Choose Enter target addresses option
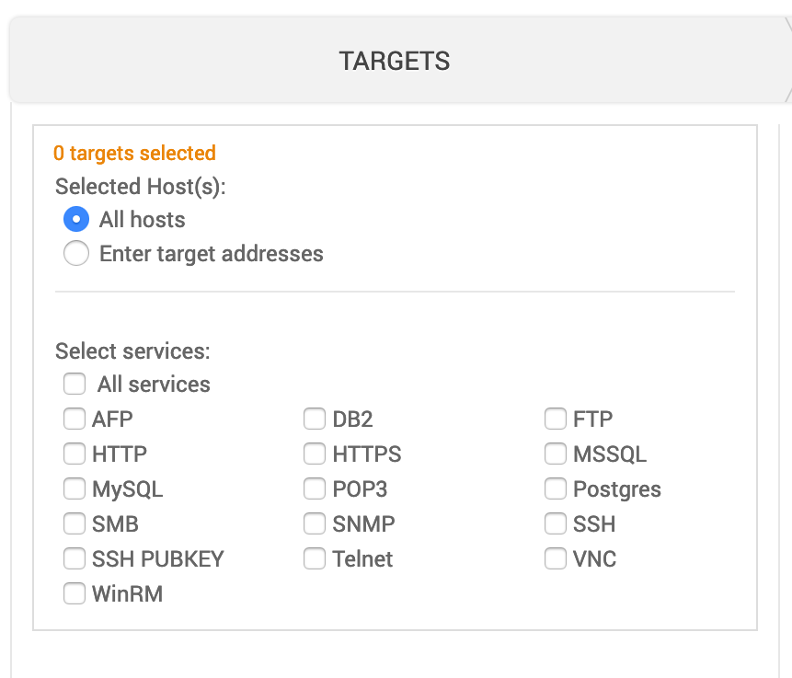 (76, 254)
